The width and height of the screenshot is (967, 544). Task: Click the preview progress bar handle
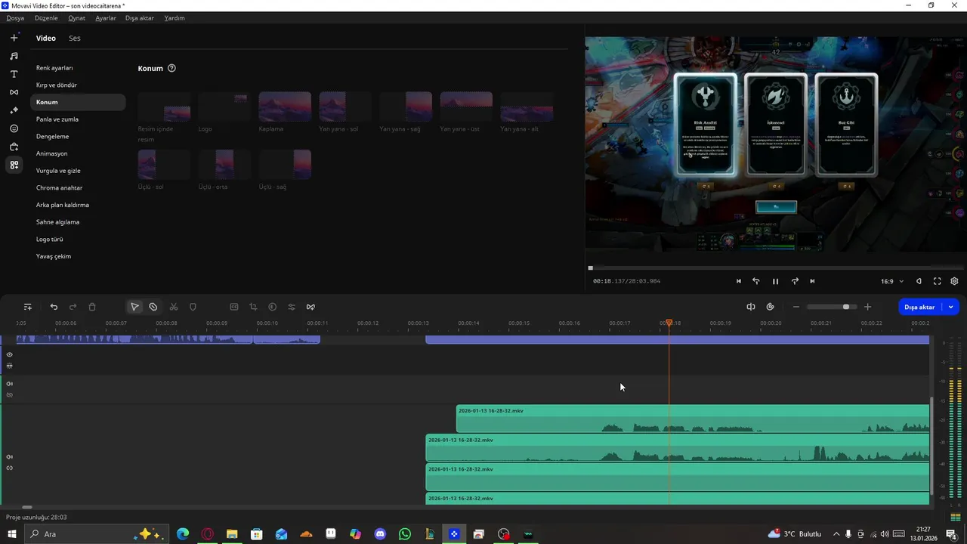click(x=591, y=267)
